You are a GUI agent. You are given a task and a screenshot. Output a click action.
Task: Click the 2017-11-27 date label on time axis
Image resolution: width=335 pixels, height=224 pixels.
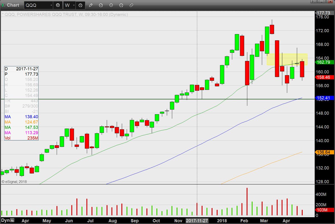click(x=197, y=221)
